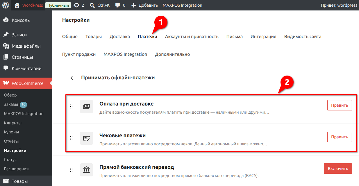Image resolution: width=359 pixels, height=186 pixels.
Task: Open the Настройки submenu item
Action: [x=15, y=151]
